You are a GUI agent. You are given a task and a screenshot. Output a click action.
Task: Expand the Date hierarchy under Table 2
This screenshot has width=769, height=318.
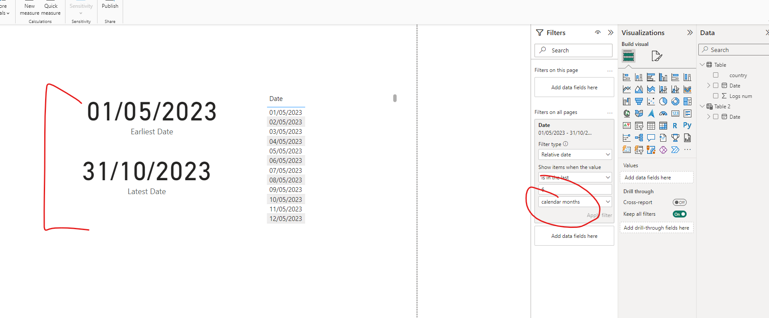click(709, 117)
